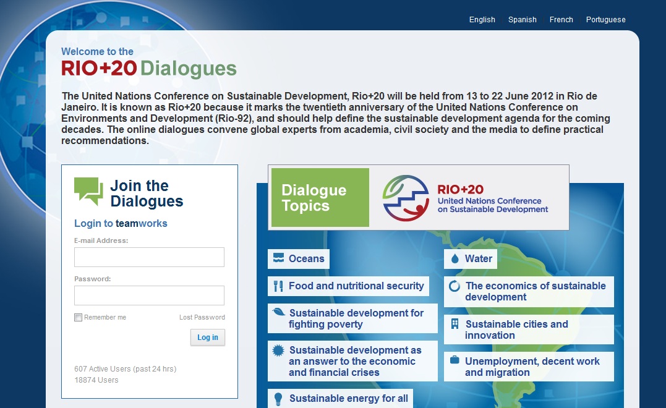Click the 18874 Users count text
Viewport: 666px width, 408px height.
tap(96, 380)
